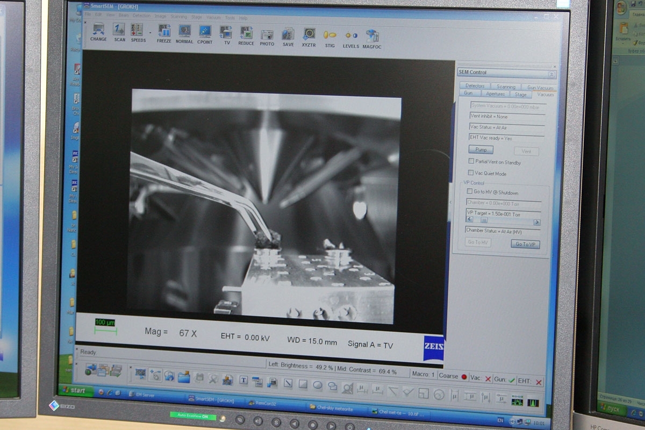The width and height of the screenshot is (645, 430).
Task: Switch to the Apertures tab
Action: click(495, 94)
